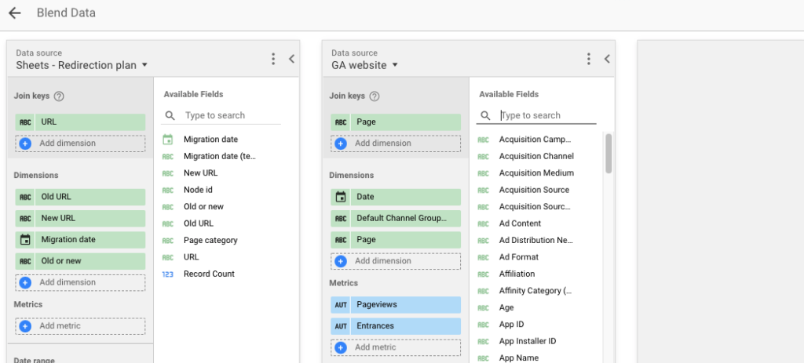This screenshot has height=363, width=804.
Task: Open the GA website data source dropdown
Action: (364, 65)
